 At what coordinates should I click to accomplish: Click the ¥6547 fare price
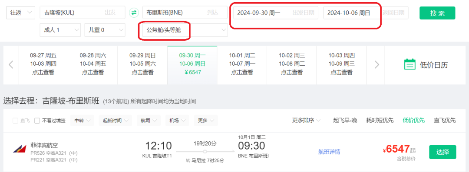tap(396, 149)
